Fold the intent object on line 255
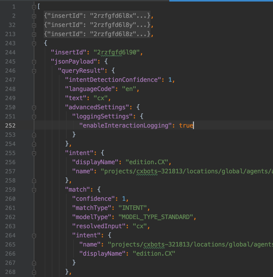 point(34,153)
